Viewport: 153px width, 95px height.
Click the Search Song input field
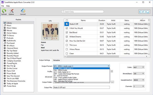pos(83,12)
